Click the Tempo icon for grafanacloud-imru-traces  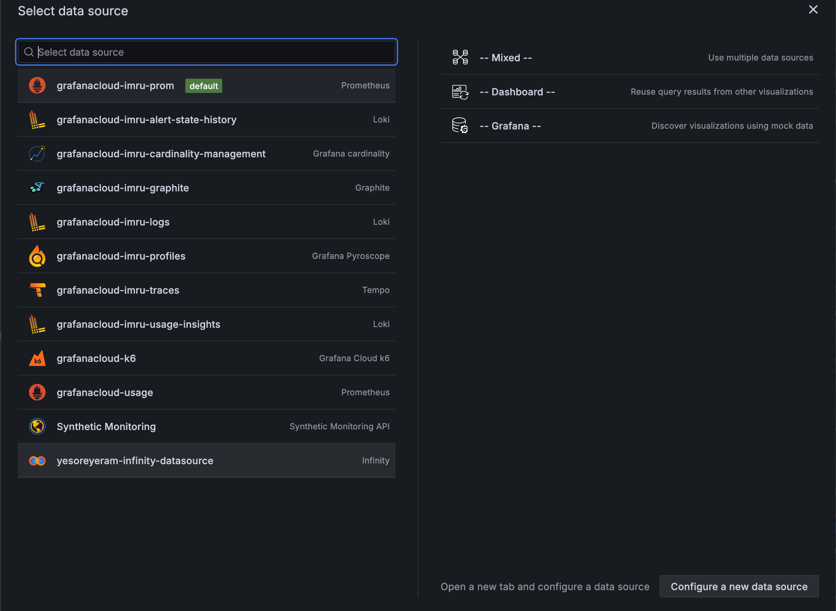37,290
